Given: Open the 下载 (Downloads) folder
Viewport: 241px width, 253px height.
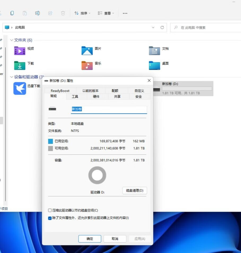Looking at the screenshot, I should (x=20, y=65).
